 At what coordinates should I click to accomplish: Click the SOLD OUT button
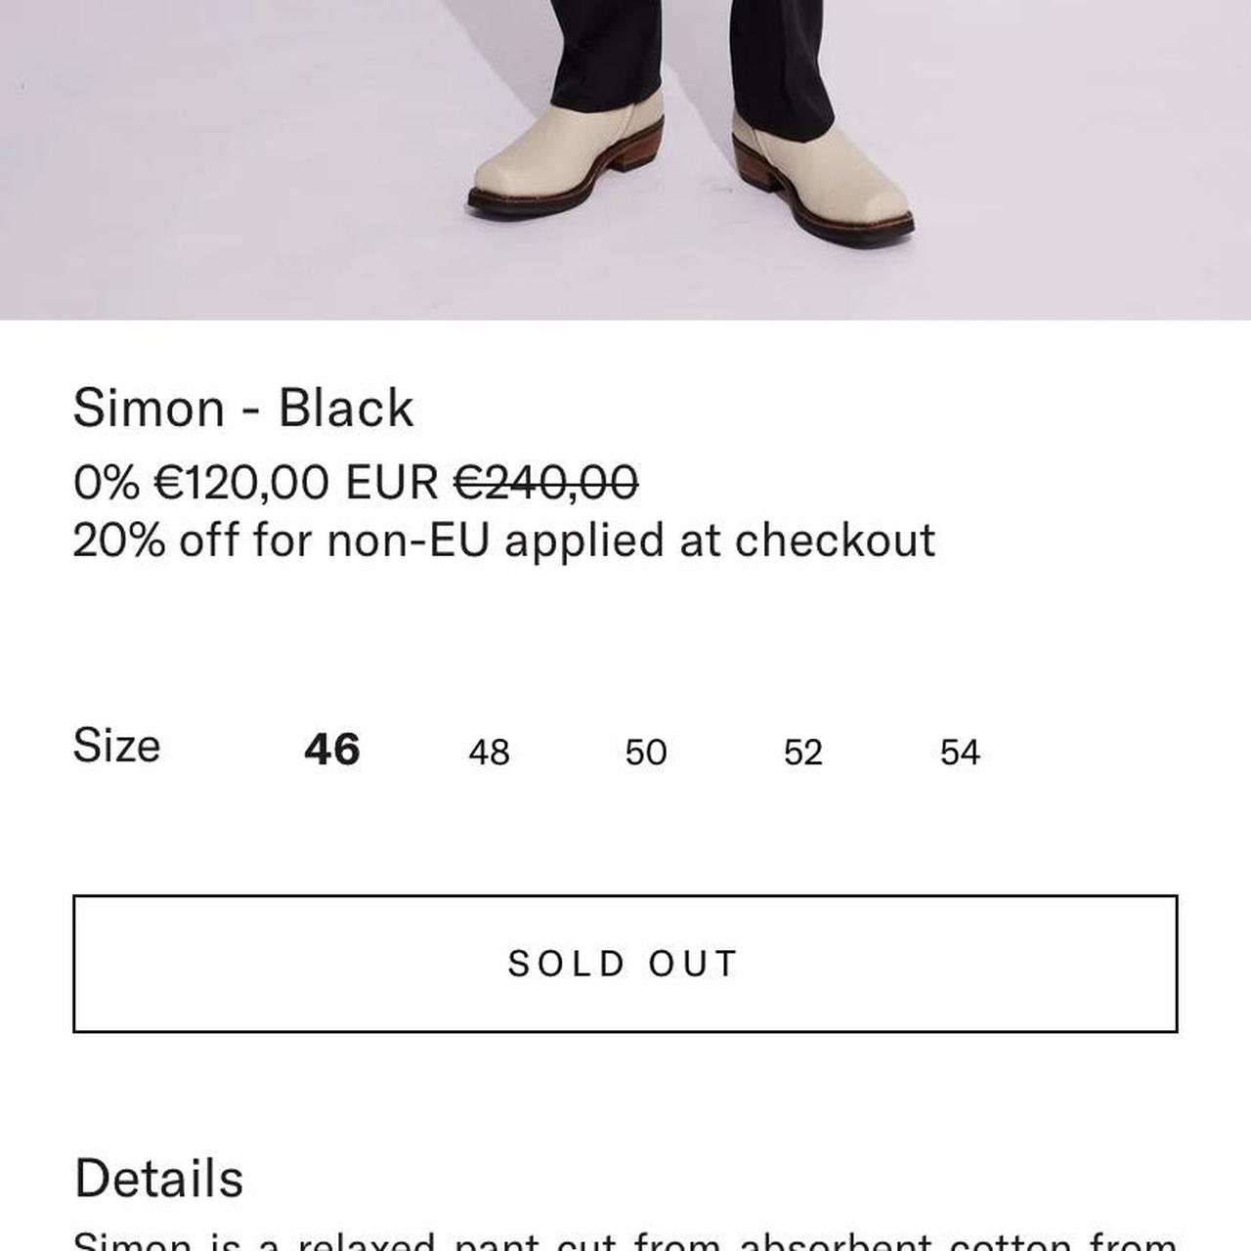[x=625, y=964]
